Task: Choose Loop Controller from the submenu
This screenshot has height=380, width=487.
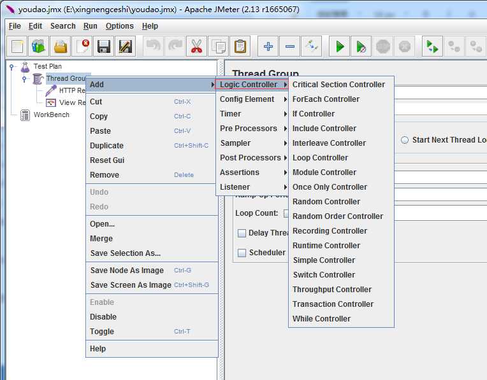Action: [x=341, y=158]
